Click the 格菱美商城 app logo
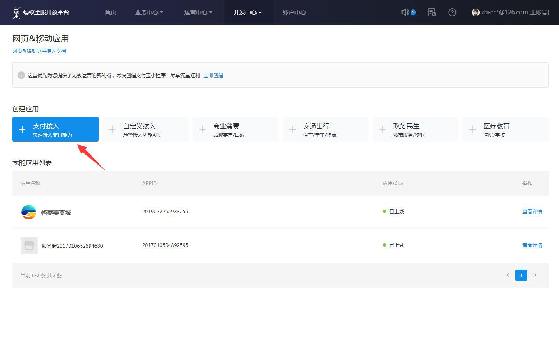Screen dimensions: 559x361 click(x=29, y=212)
